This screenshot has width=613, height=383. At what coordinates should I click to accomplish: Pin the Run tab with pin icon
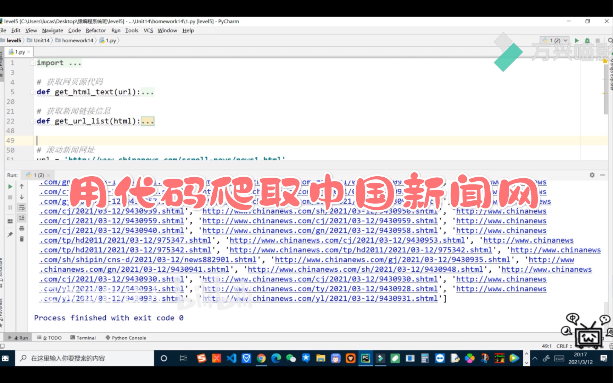pyautogui.click(x=10, y=234)
